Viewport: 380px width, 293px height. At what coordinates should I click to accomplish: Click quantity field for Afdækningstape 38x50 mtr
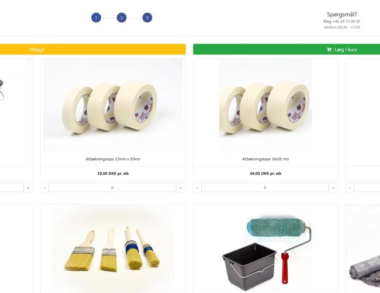(265, 188)
